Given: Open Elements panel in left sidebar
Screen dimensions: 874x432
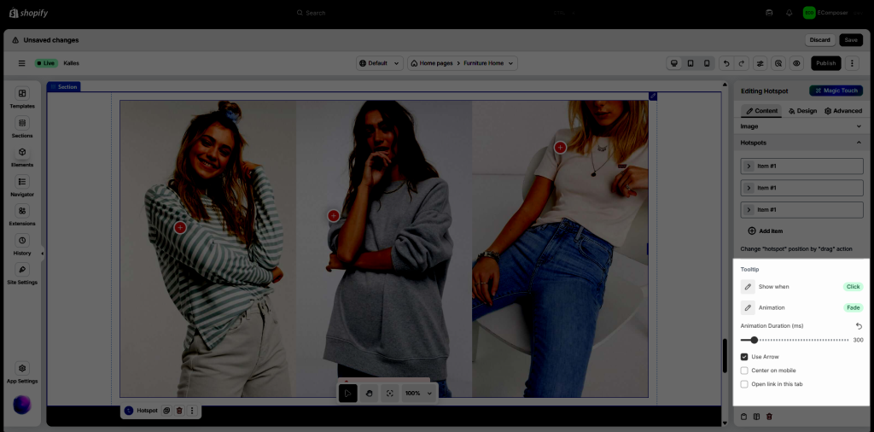Looking at the screenshot, I should 22,156.
